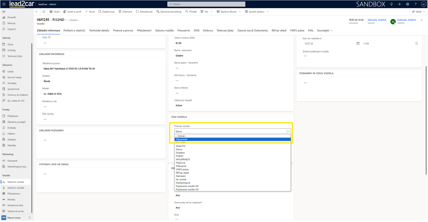
Task: Click the plus quick create icon
Action: tap(399, 4)
